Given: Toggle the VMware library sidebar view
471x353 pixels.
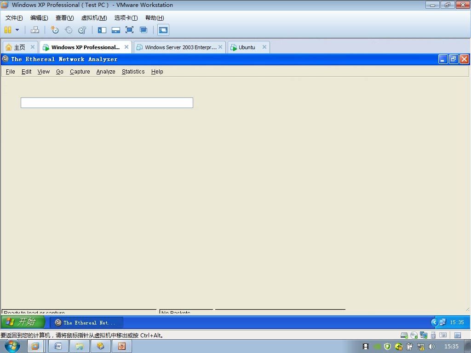Looking at the screenshot, I should (102, 30).
